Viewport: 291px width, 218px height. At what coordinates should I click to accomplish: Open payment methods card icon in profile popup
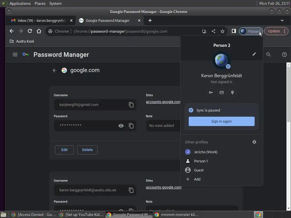point(222,93)
